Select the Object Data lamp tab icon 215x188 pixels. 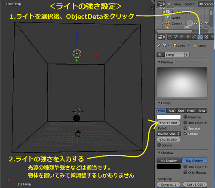point(200,37)
